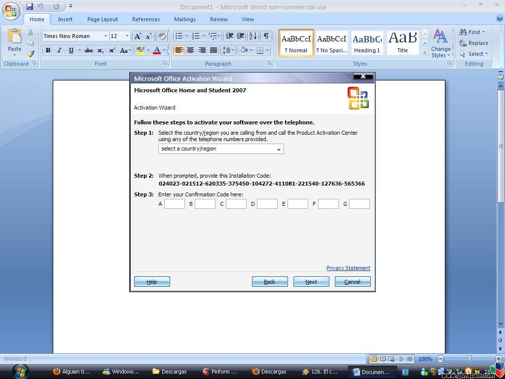Open the Mailings tab
Viewport: 505px width, 379px height.
click(185, 19)
